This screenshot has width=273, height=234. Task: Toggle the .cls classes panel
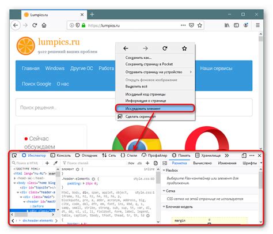click(139, 163)
